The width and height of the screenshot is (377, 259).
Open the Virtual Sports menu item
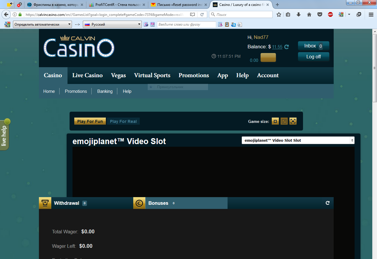(x=152, y=75)
